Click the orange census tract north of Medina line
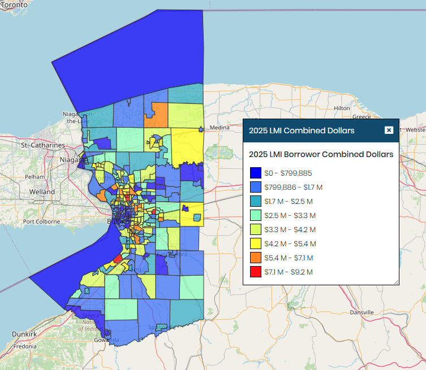426x370 pixels. click(158, 117)
